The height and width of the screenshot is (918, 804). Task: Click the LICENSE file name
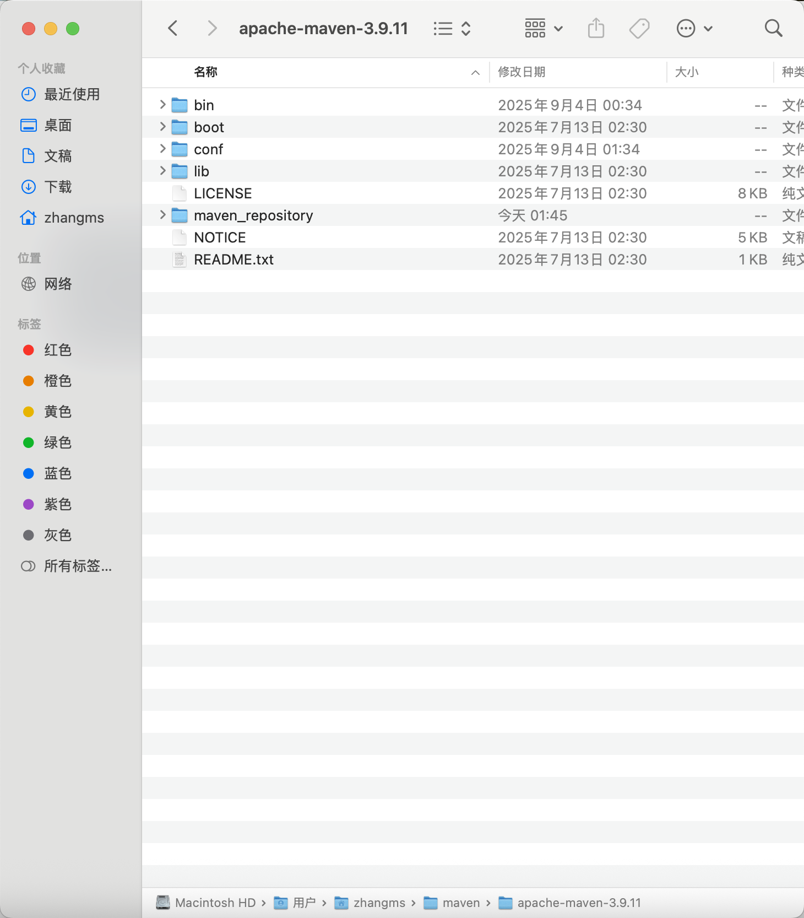(223, 193)
